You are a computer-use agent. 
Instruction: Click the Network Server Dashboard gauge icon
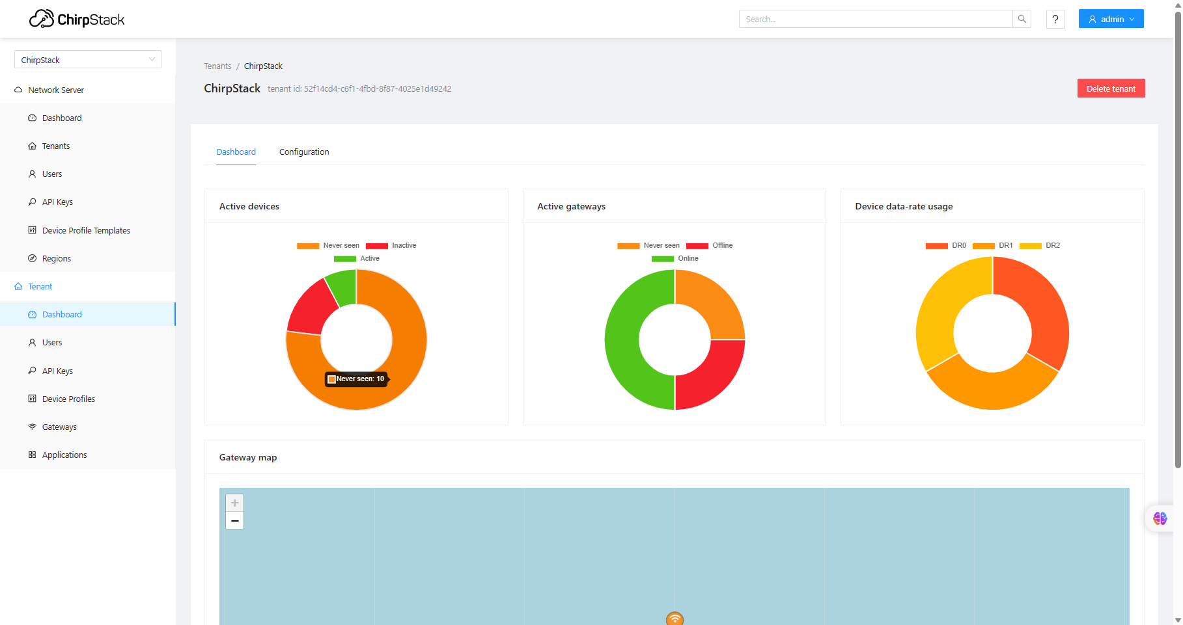(x=32, y=118)
